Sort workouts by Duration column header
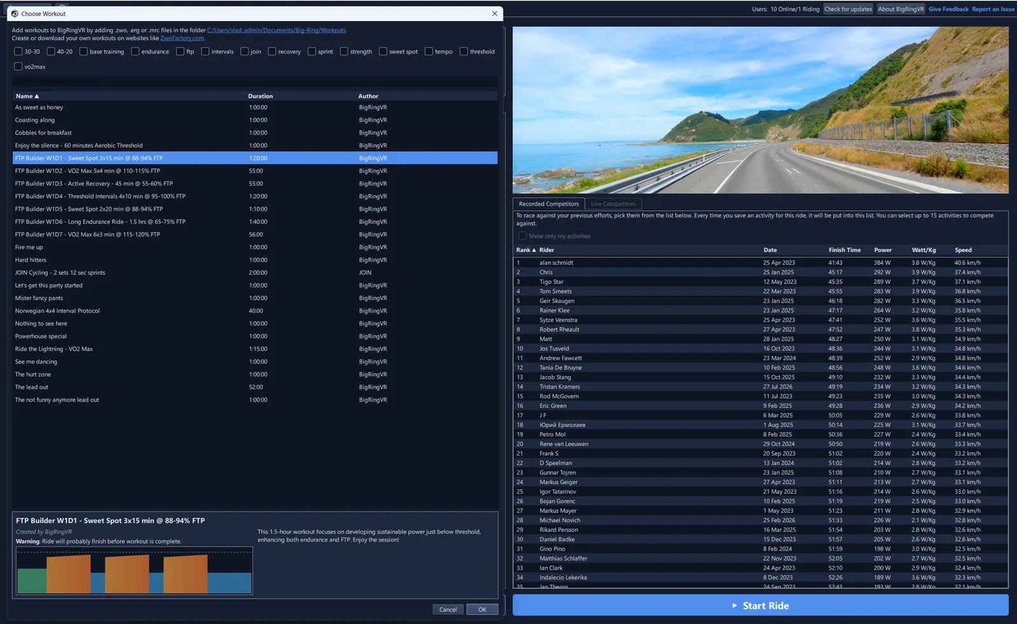Viewport: 1017px width, 624px height. click(260, 96)
